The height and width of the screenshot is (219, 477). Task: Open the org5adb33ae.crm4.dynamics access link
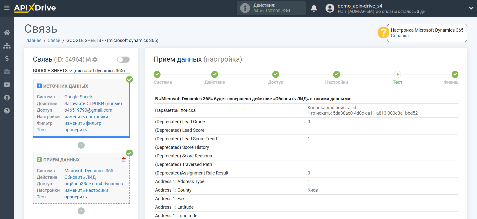94,184
